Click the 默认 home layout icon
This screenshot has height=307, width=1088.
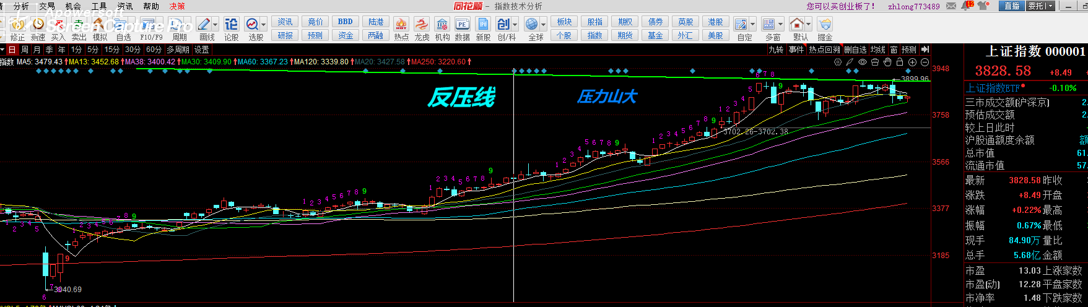(x=797, y=24)
